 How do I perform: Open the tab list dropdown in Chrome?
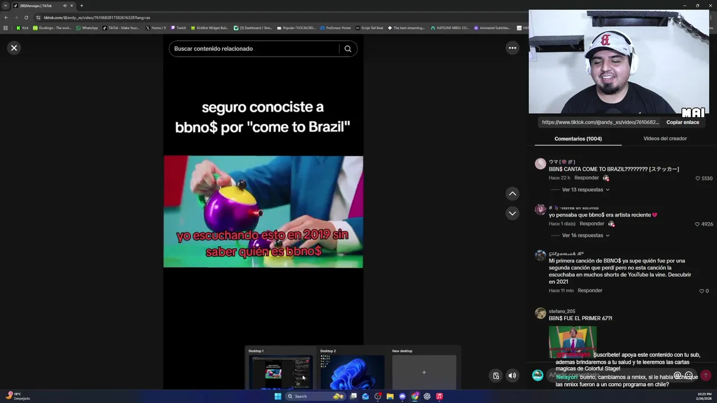[6, 6]
